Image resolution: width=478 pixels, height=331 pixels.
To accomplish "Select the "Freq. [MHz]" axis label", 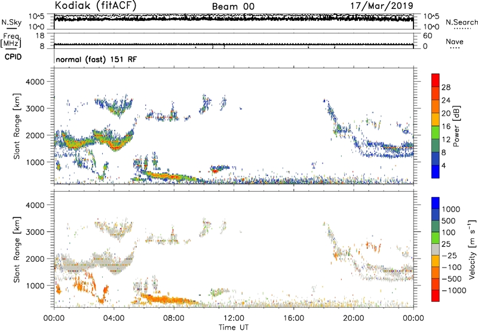I will click(11, 41).
